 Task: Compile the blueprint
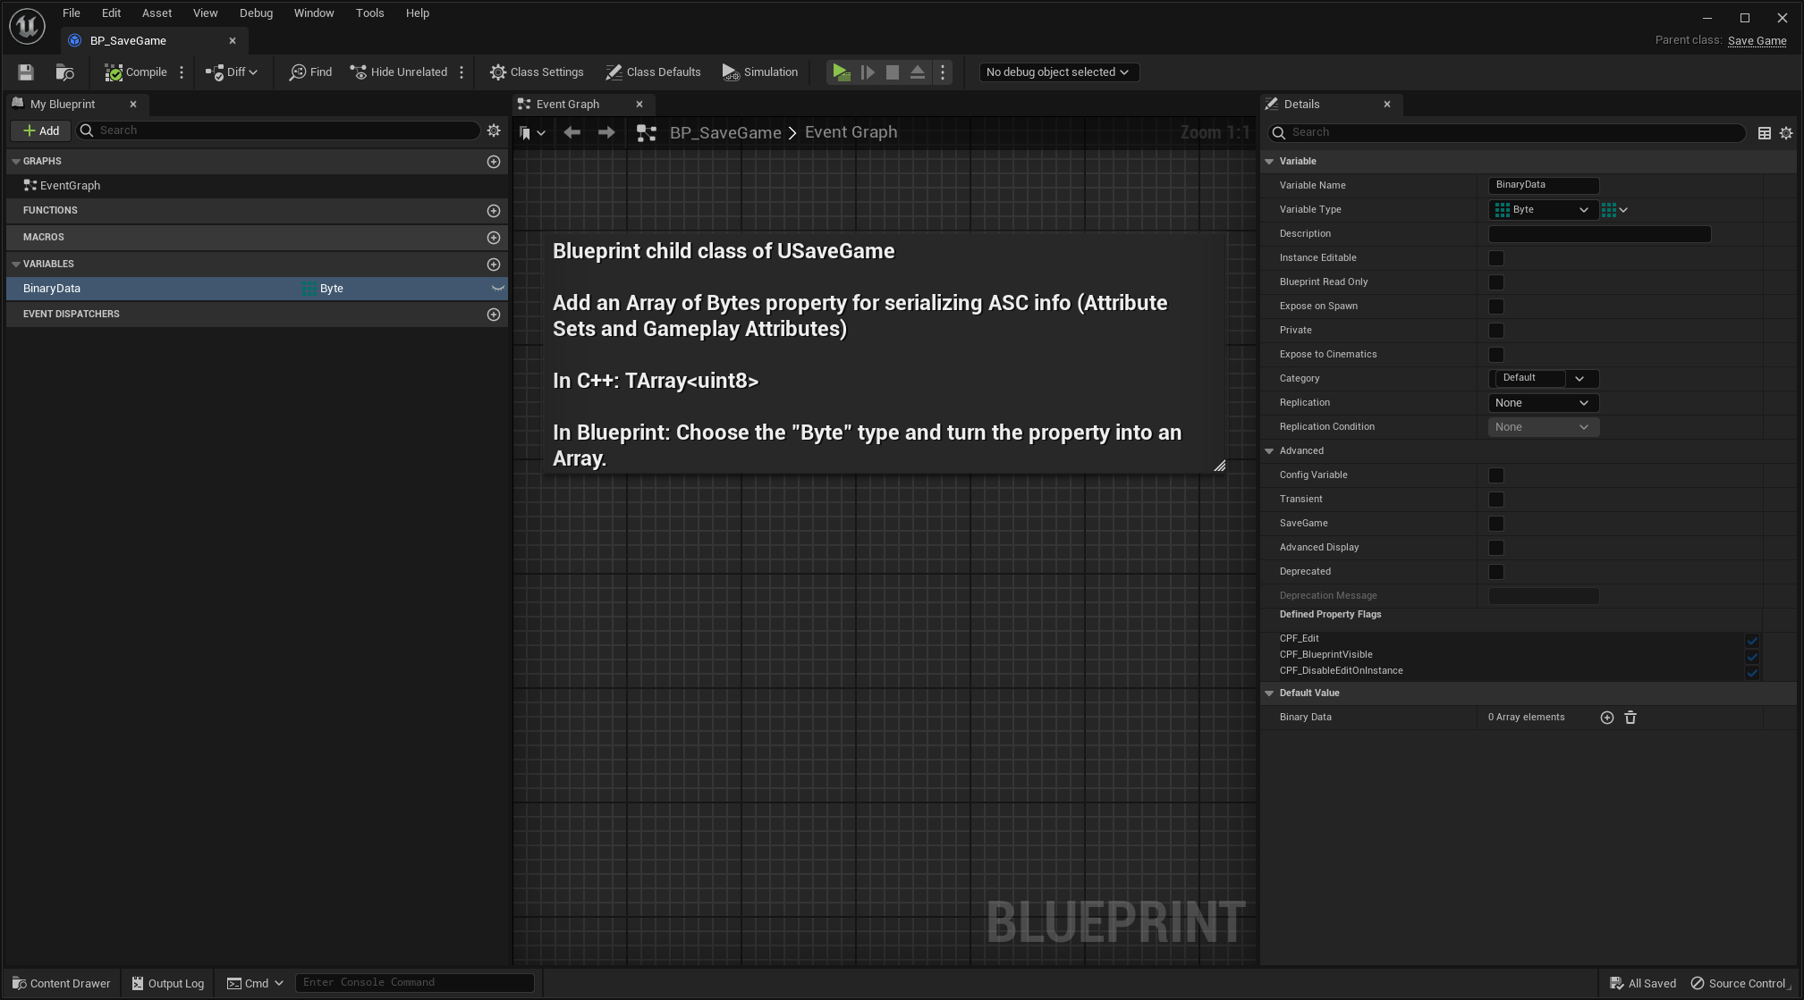[136, 72]
